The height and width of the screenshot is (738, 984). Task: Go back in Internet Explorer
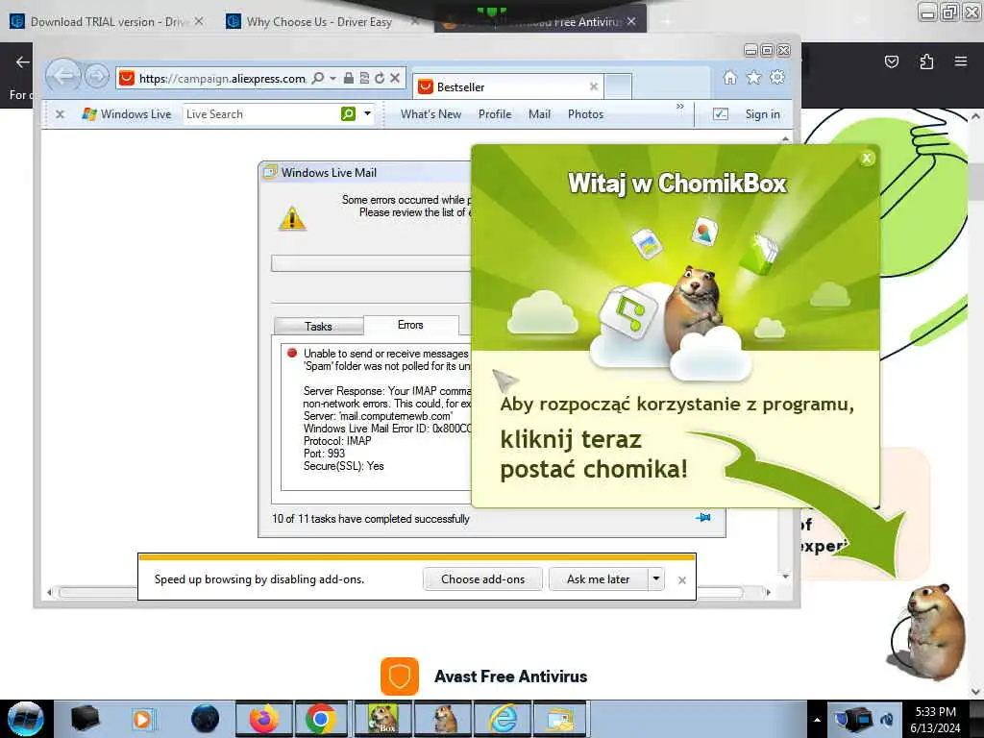(x=63, y=77)
